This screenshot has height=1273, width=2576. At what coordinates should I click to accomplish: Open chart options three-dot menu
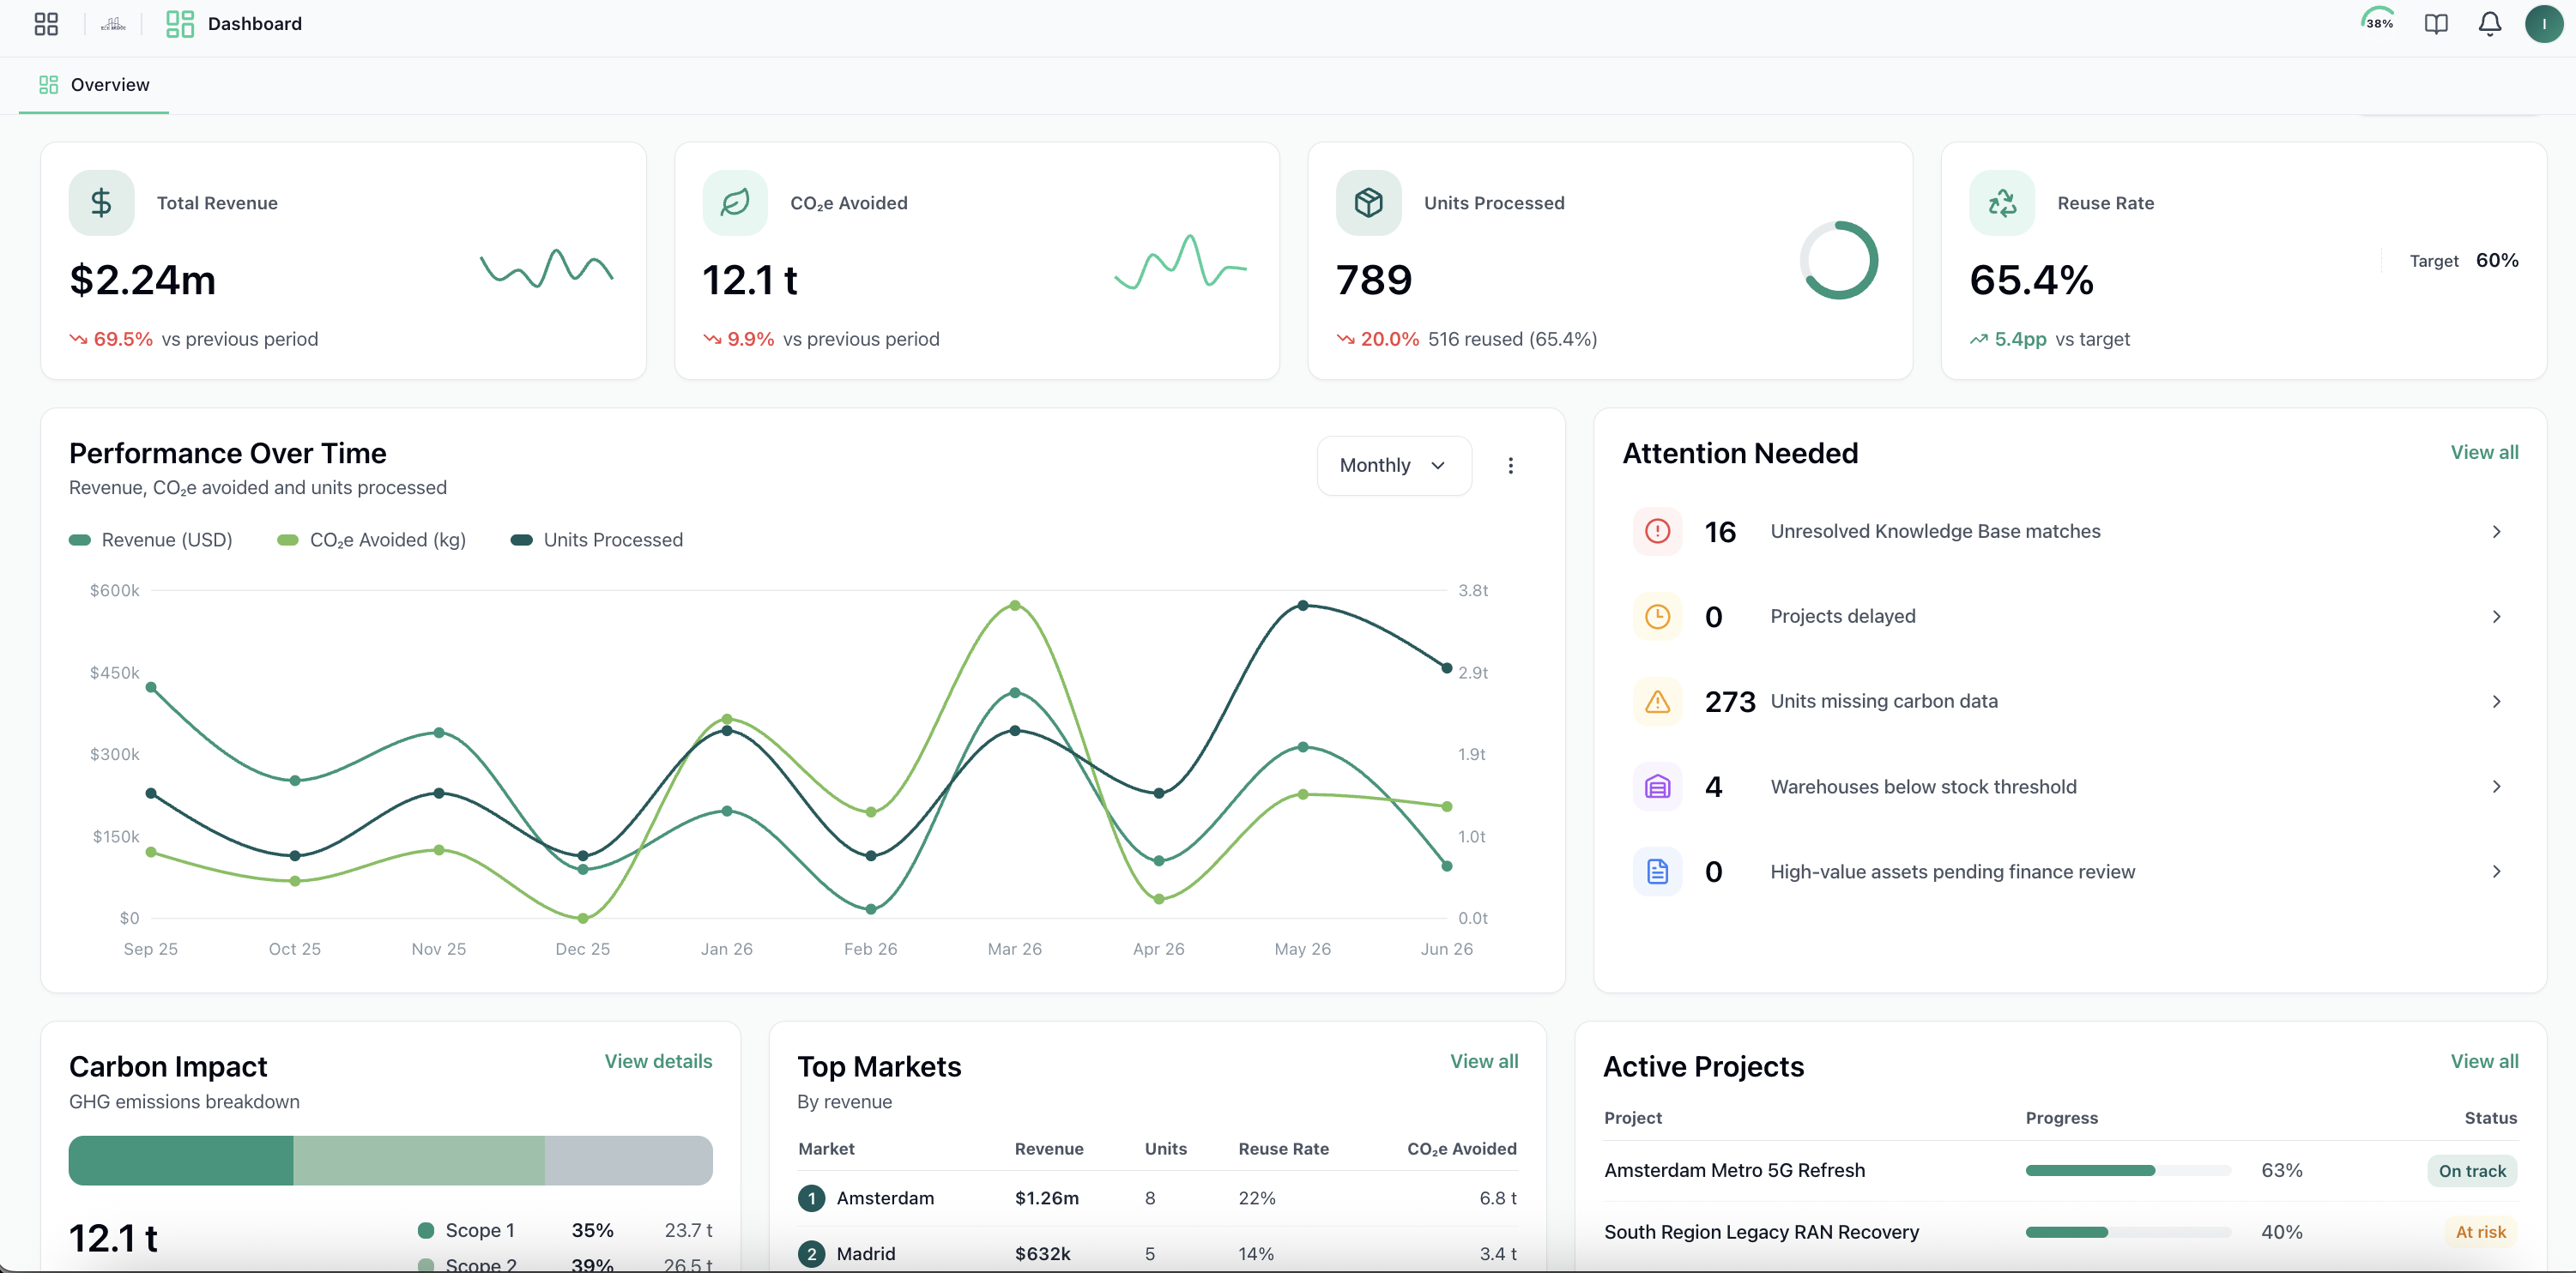tap(1510, 465)
